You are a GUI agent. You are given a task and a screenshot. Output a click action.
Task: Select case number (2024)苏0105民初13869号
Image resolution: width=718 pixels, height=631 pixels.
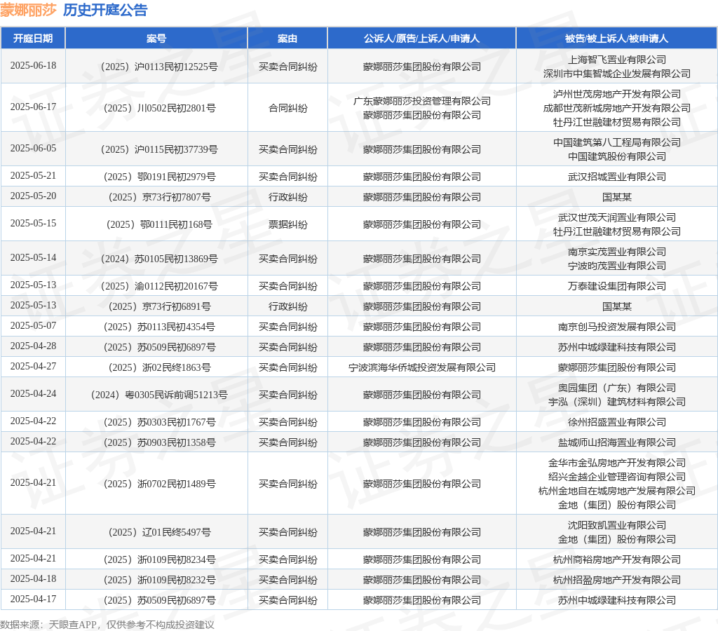[x=159, y=259]
